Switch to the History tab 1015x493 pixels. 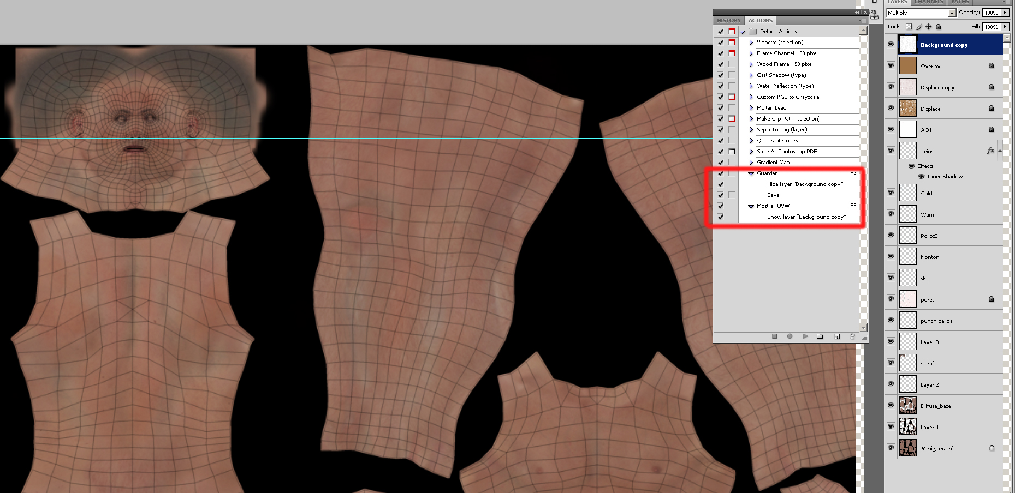point(729,20)
